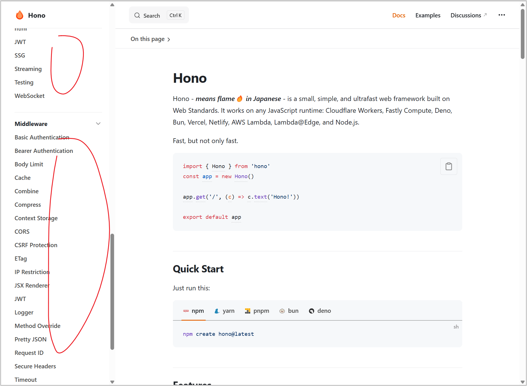Open the Logger middleware page

(x=24, y=313)
